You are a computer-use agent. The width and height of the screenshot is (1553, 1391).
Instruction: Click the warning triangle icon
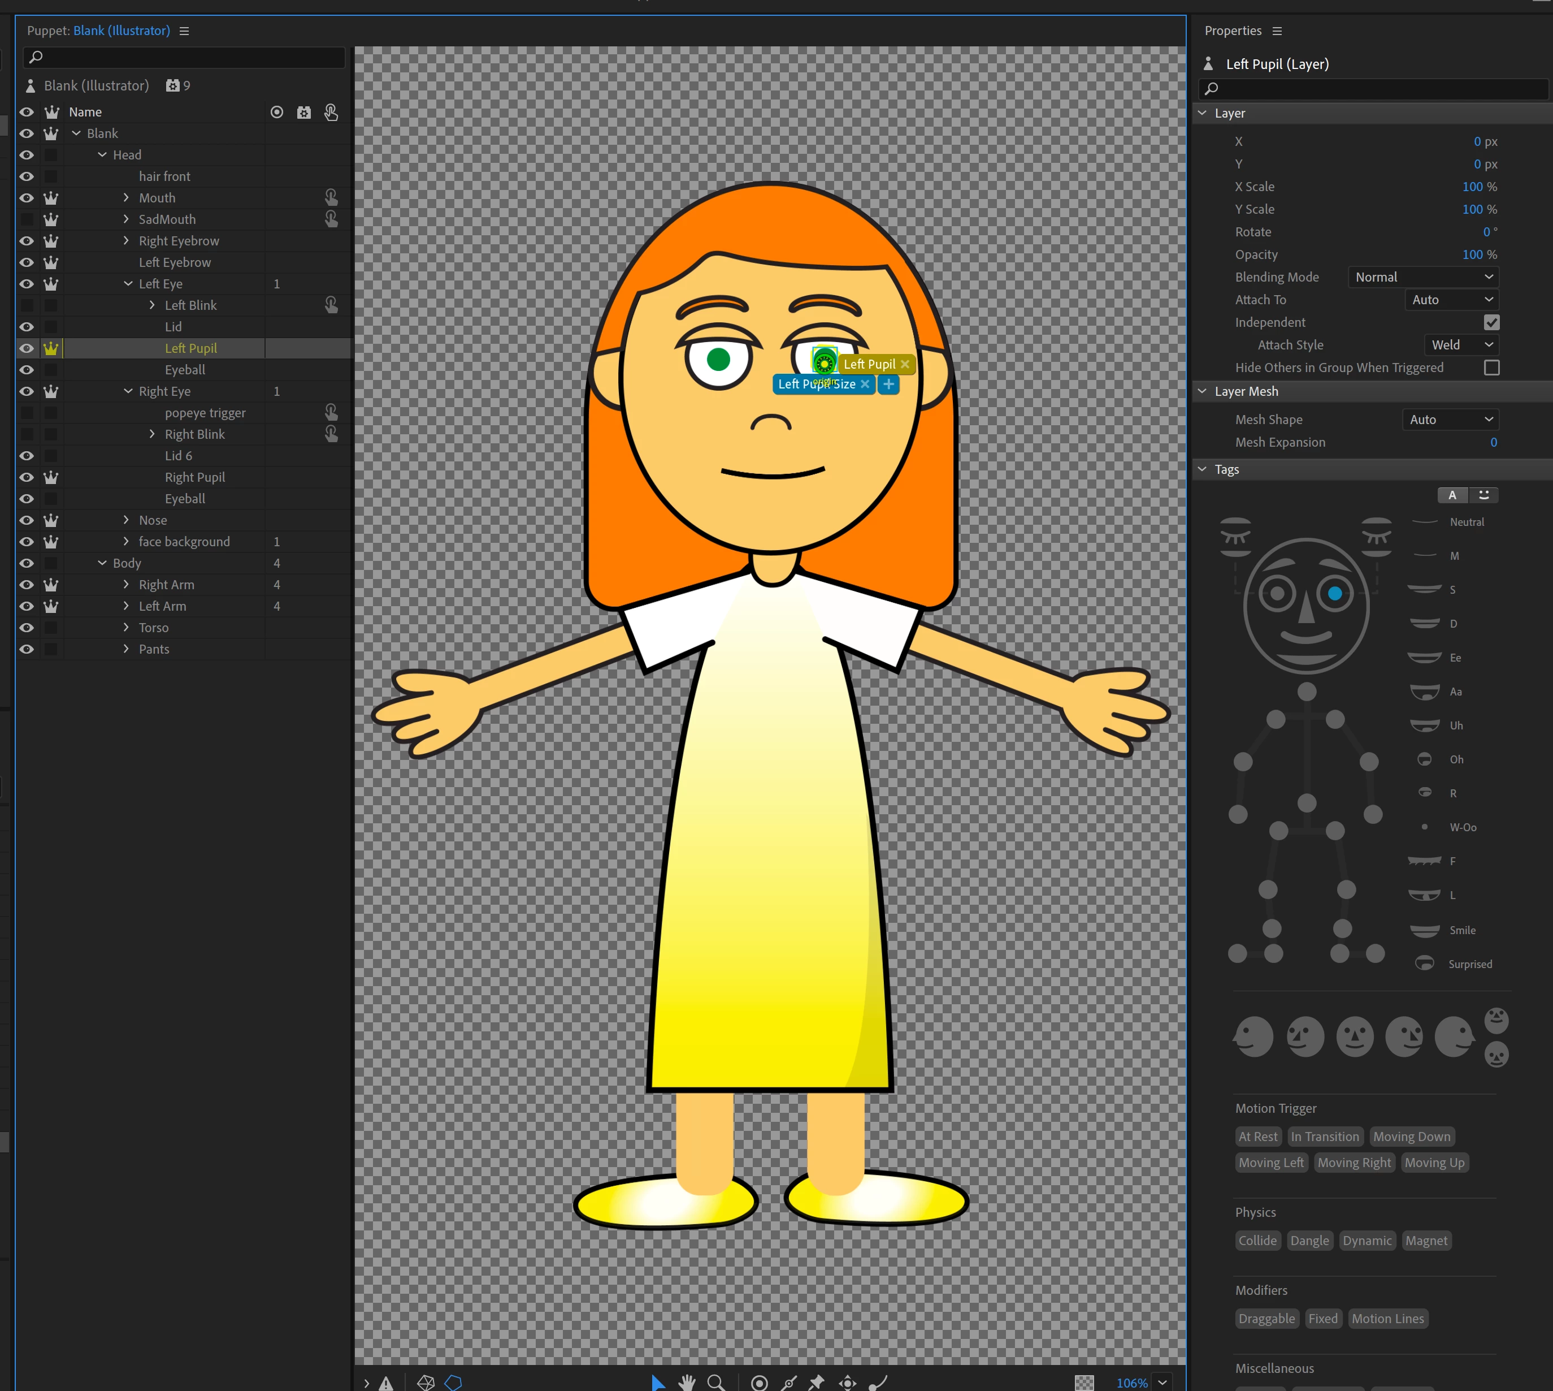[x=387, y=1382]
